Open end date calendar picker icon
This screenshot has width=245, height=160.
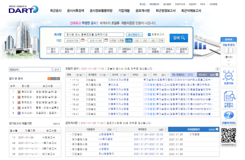click(x=106, y=40)
